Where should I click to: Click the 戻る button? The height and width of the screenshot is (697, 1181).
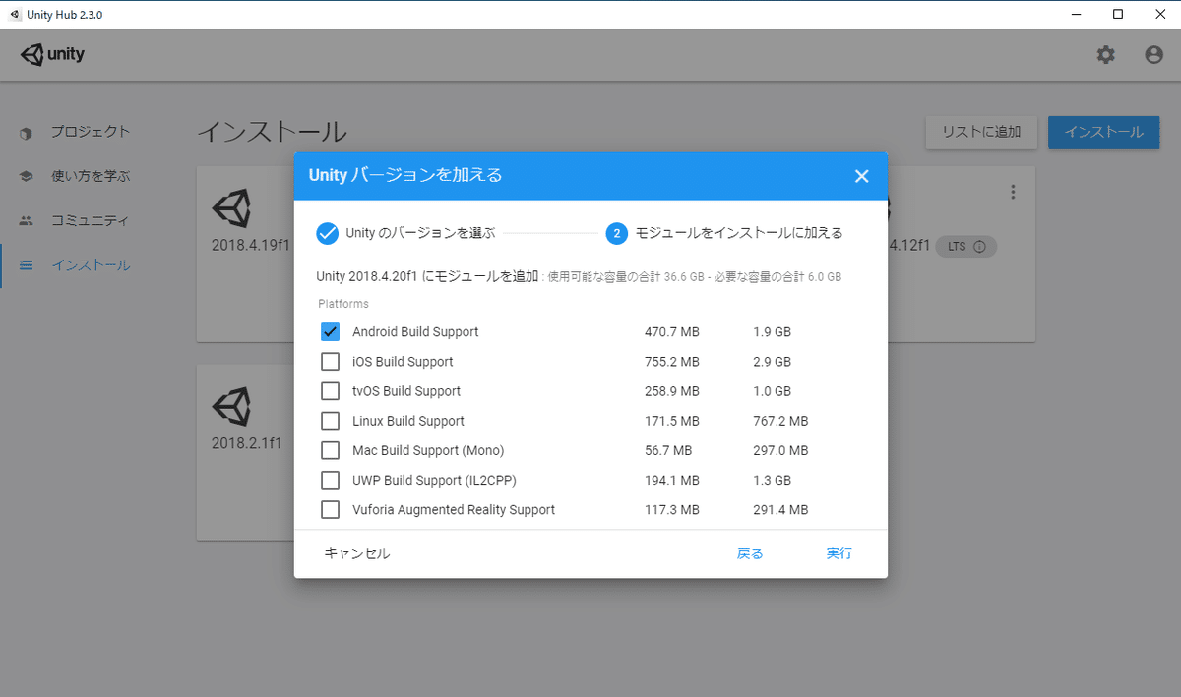point(750,553)
